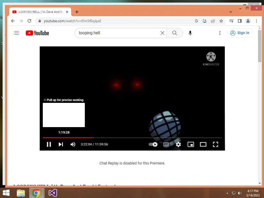Open the taskbar clock and date
The image size is (264, 198).
253,193
